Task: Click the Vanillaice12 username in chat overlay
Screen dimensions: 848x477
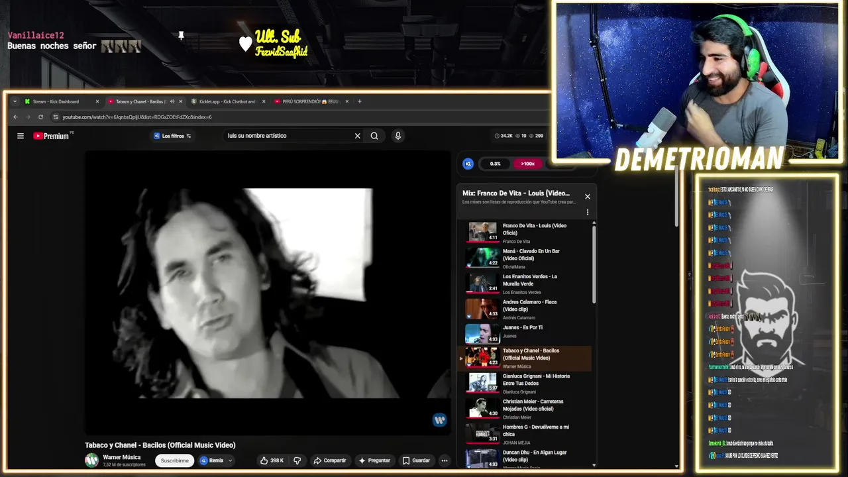Action: (36, 35)
